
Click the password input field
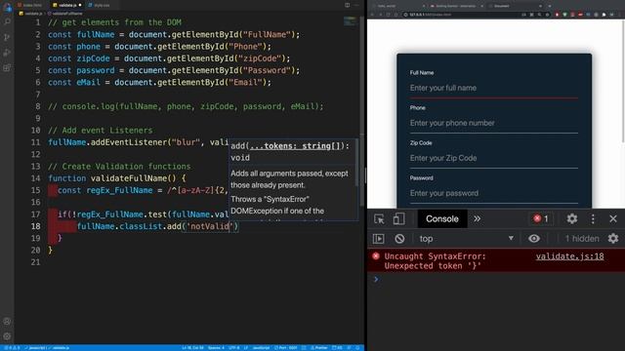tap(493, 193)
